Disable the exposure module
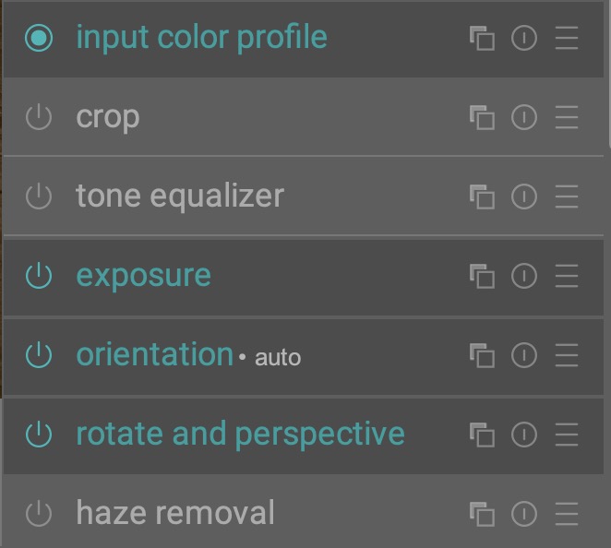This screenshot has height=548, width=611. [x=39, y=276]
